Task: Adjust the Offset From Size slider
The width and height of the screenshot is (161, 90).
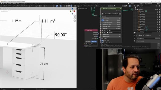Action: (111, 24)
